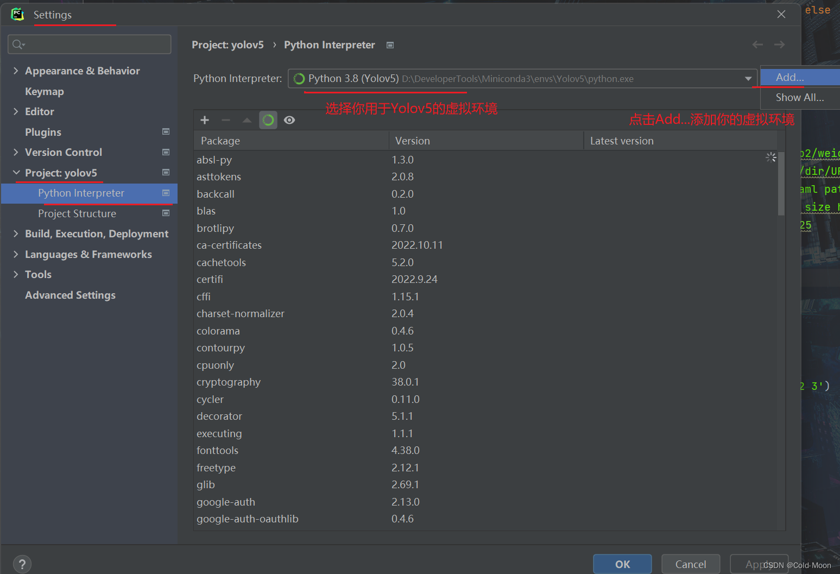Close the Settings dialog
This screenshot has width=840, height=574.
tap(781, 14)
